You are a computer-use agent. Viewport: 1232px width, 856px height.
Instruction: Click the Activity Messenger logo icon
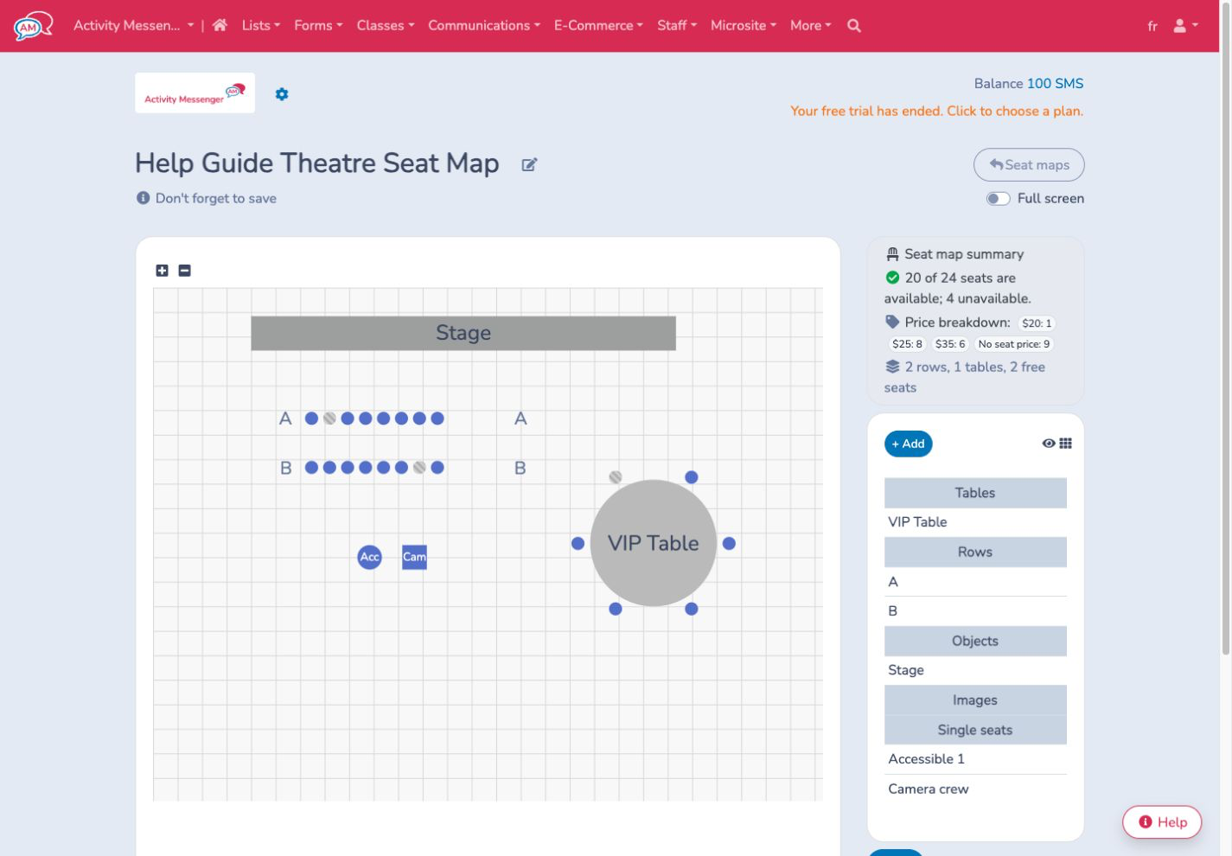click(x=33, y=26)
